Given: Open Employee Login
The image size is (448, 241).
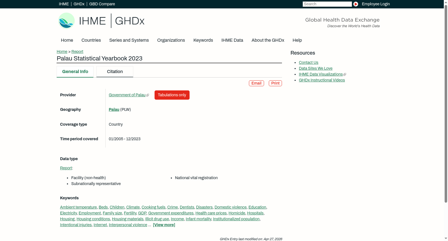Looking at the screenshot, I should (x=376, y=4).
